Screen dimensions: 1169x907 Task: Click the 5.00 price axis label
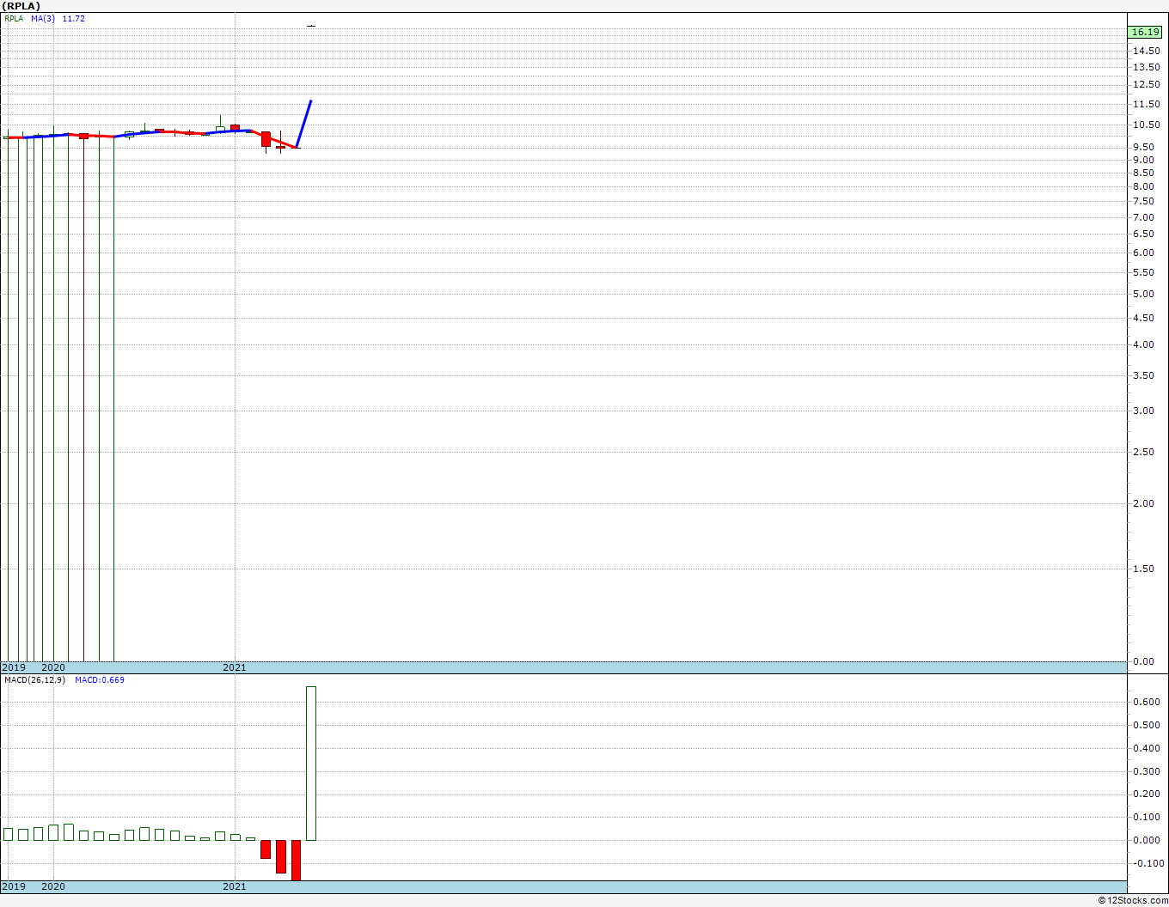coord(1143,294)
